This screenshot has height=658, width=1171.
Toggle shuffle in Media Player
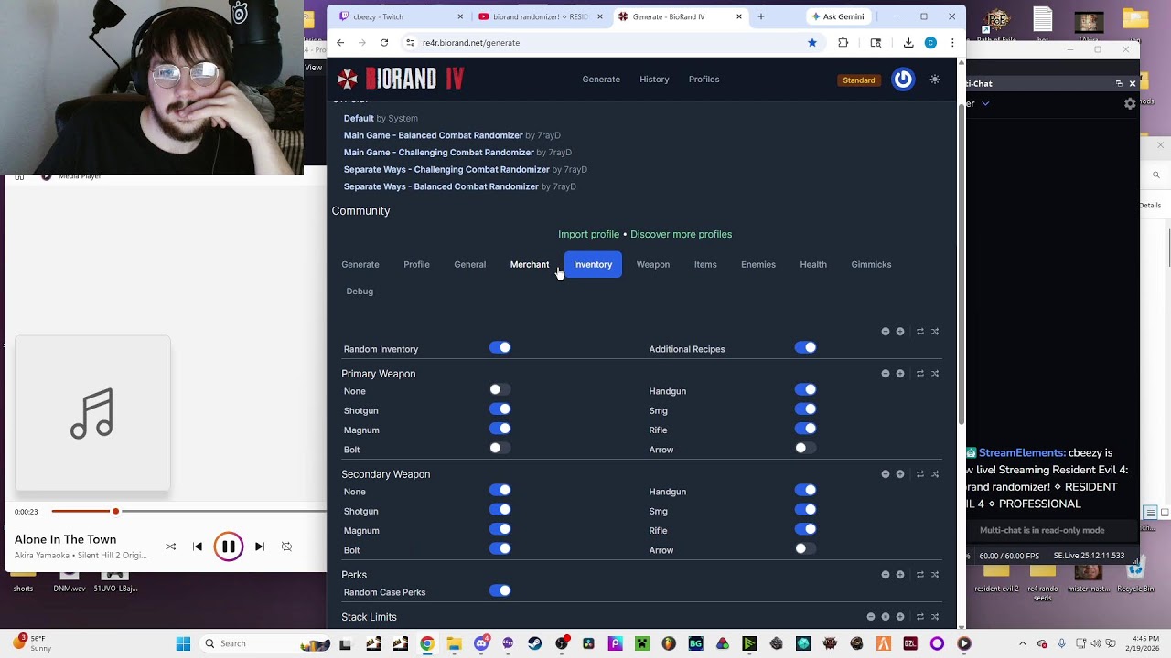(x=170, y=547)
